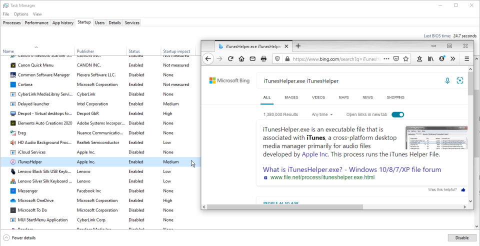480x246 pixels.
Task: Click the browser email link envelope icon
Action: point(252,58)
